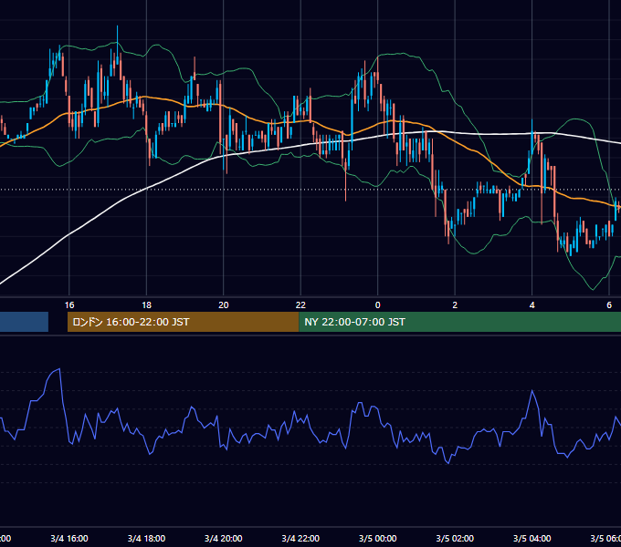
Task: Click the 3/4 20:00 date label
Action: 224,538
